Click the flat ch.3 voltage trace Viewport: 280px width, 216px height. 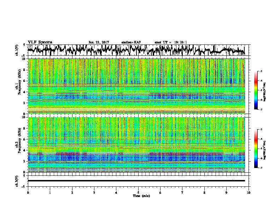(136, 181)
